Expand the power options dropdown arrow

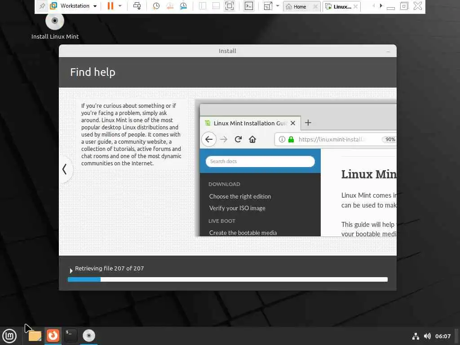120,6
